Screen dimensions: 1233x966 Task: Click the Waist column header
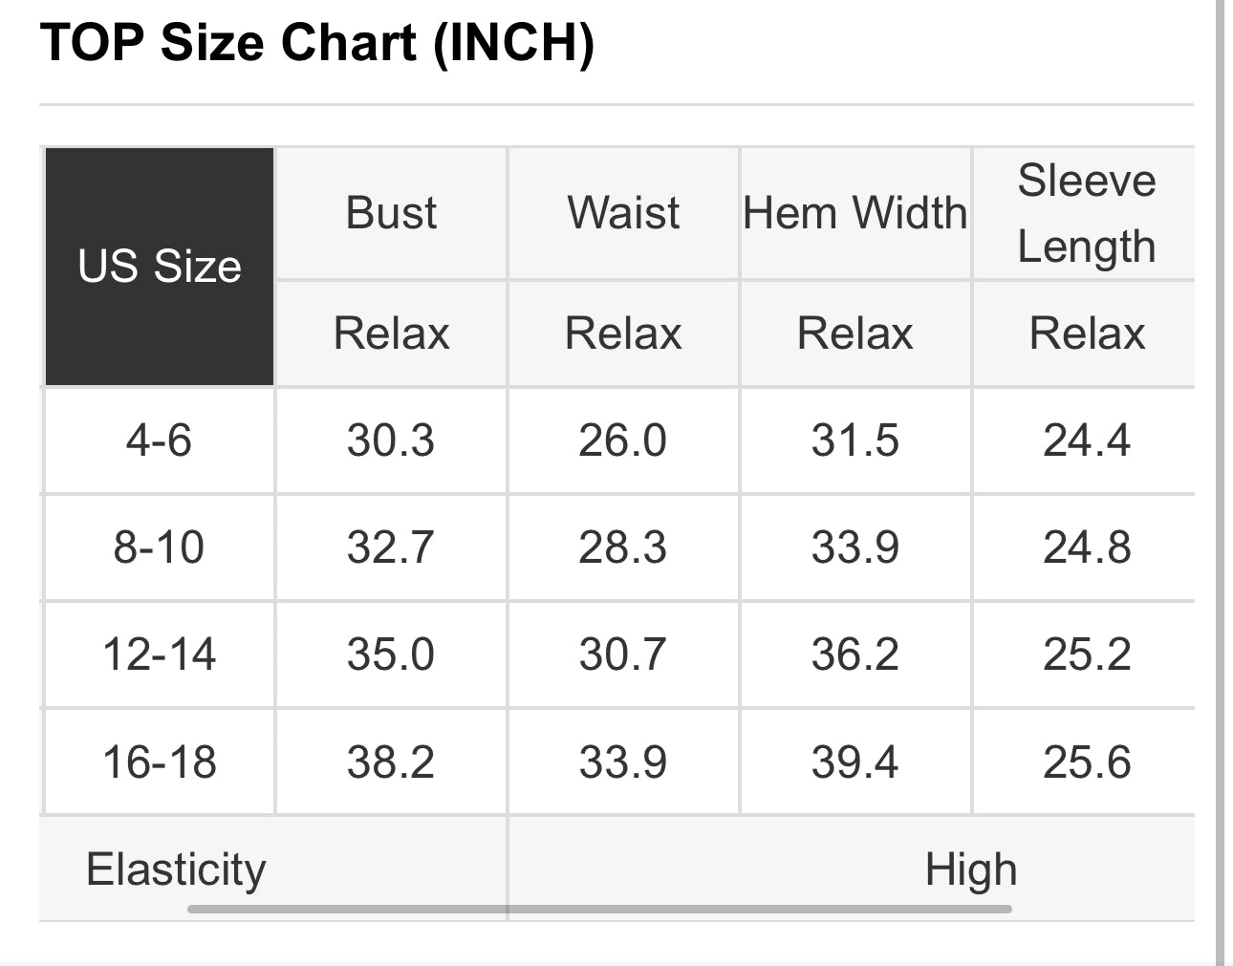pyautogui.click(x=623, y=213)
